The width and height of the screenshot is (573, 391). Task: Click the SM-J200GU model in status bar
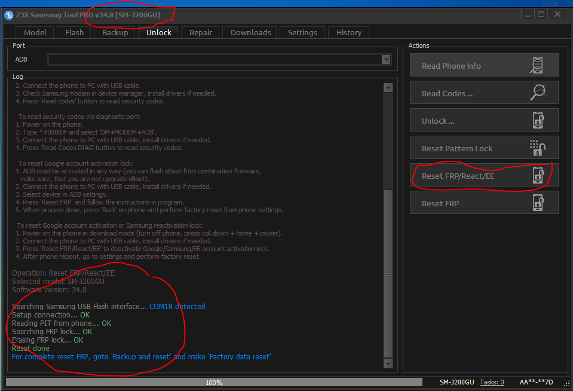(457, 382)
